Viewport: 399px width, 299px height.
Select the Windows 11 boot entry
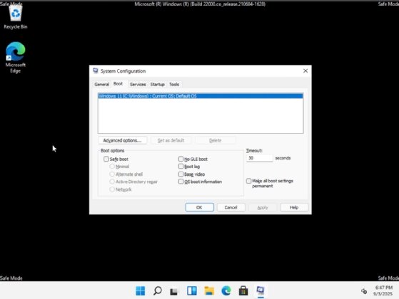click(201, 96)
